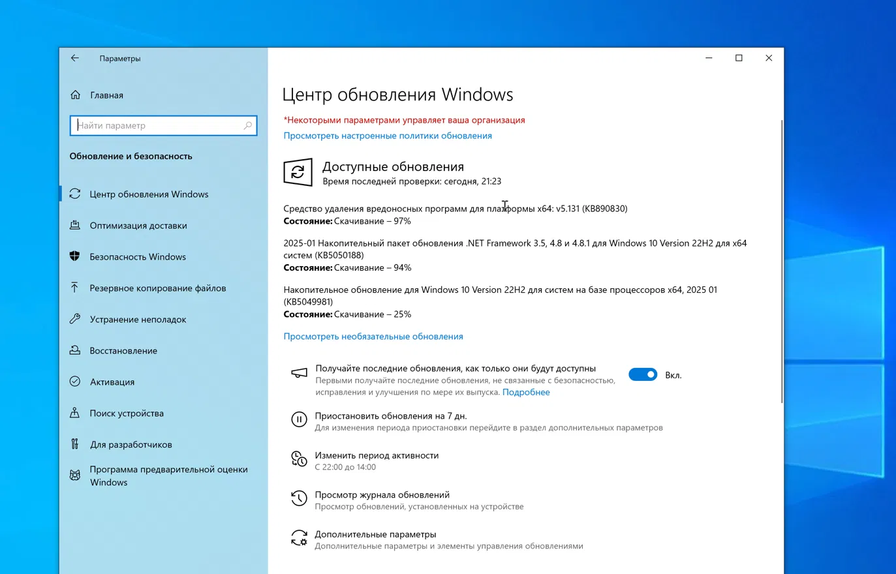This screenshot has height=574, width=896.
Task: Click the Home house icon
Action: pos(76,95)
